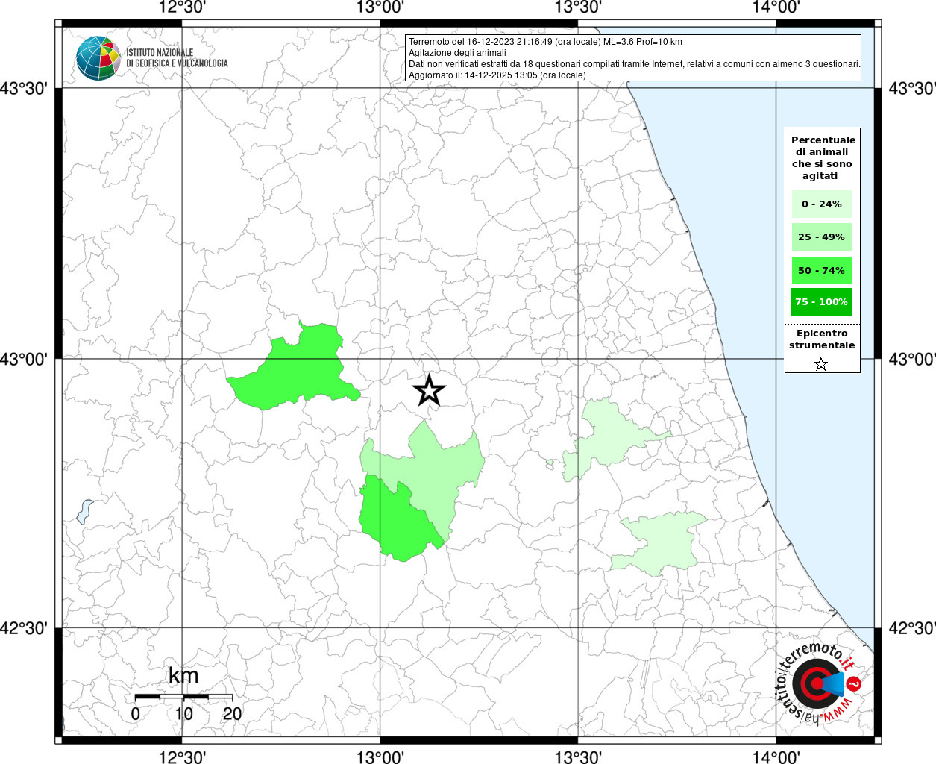Click the 50 - 74% legend swatch
This screenshot has height=764, width=936.
[x=822, y=270]
